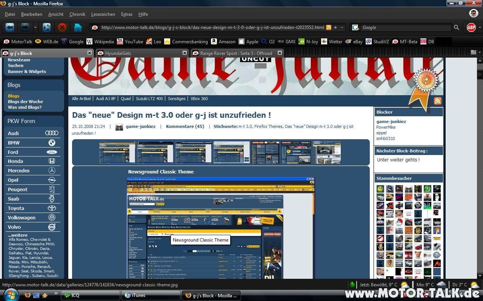Open the last gallery thumbnail
Screen dimensions: 483x301
click(x=327, y=152)
